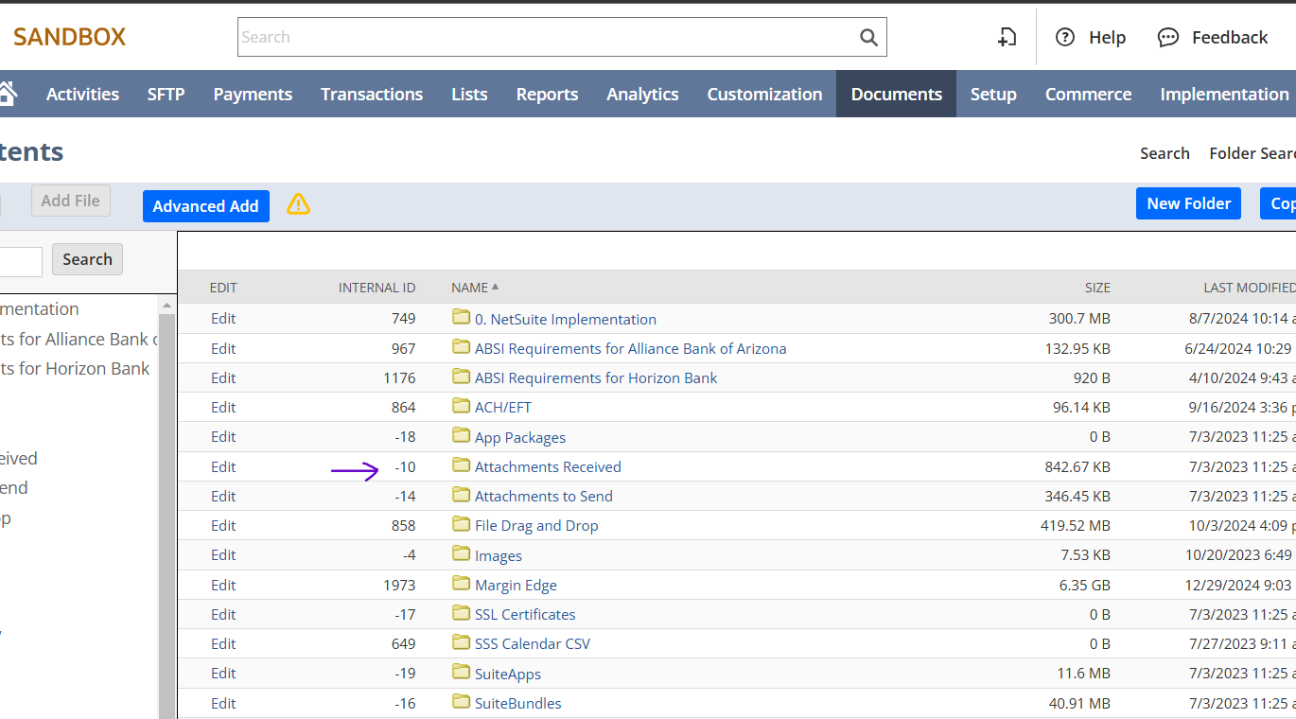Click the yellow warning triangle icon
Screen dimensions: 1296x719
point(298,204)
